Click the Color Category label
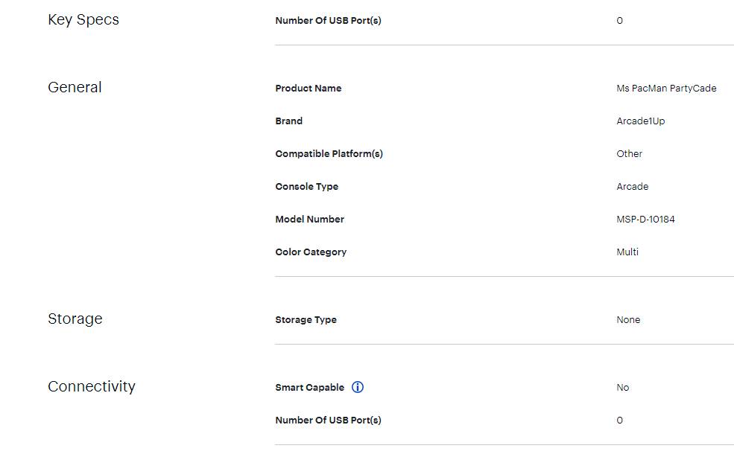 pyautogui.click(x=311, y=252)
